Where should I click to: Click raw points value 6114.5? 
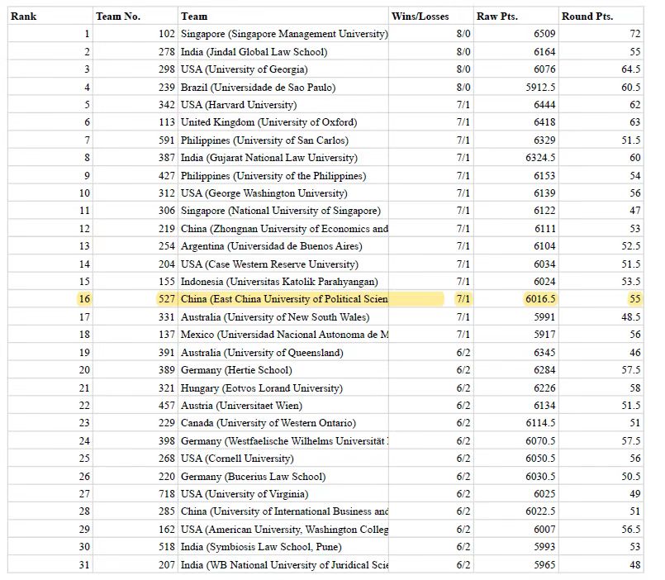540,423
